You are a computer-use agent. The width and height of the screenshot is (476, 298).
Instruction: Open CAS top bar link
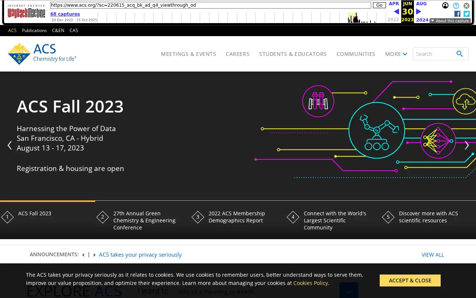74,31
